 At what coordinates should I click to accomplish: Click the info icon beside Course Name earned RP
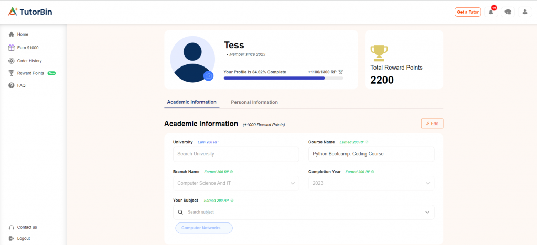[x=367, y=142]
